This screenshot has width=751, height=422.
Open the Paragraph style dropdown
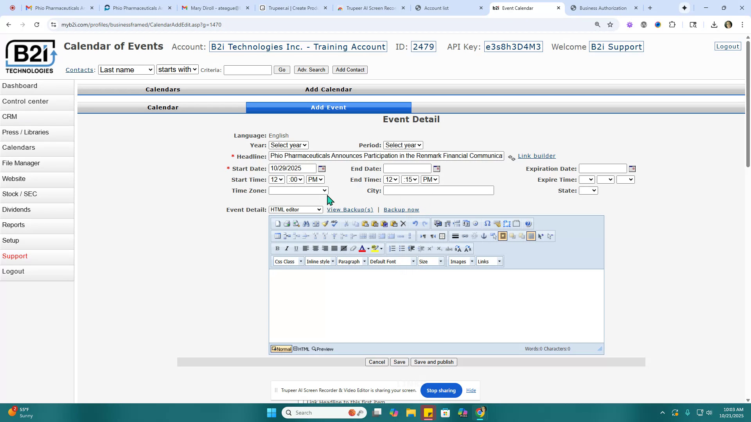coord(352,261)
